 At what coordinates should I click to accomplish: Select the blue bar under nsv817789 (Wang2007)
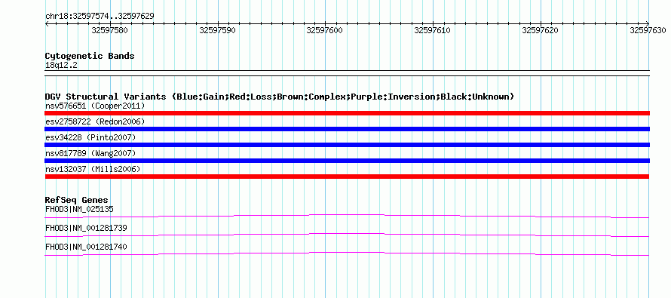[x=347, y=161]
